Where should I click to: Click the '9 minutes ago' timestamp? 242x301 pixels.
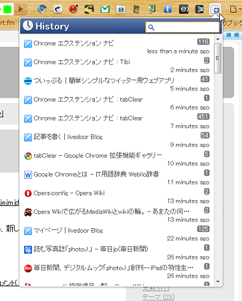click(190, 145)
